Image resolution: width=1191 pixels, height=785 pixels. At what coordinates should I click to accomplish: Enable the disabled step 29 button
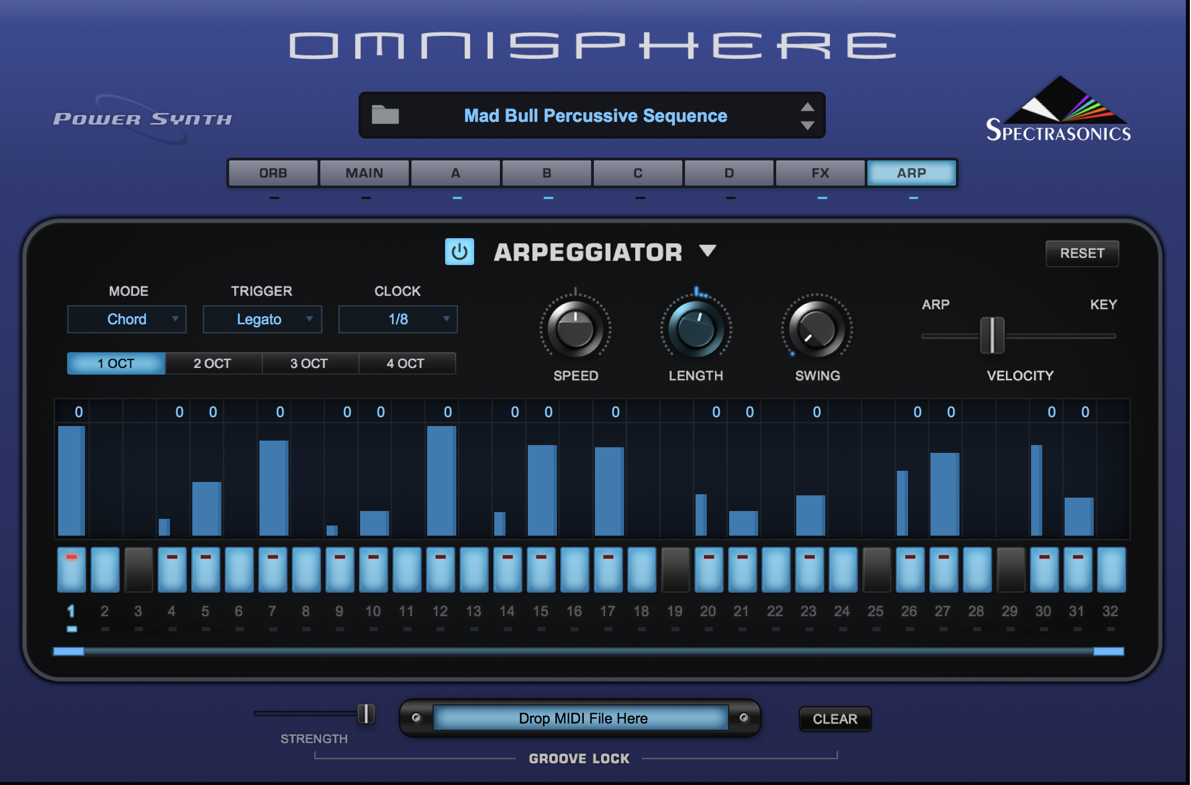(x=1011, y=570)
